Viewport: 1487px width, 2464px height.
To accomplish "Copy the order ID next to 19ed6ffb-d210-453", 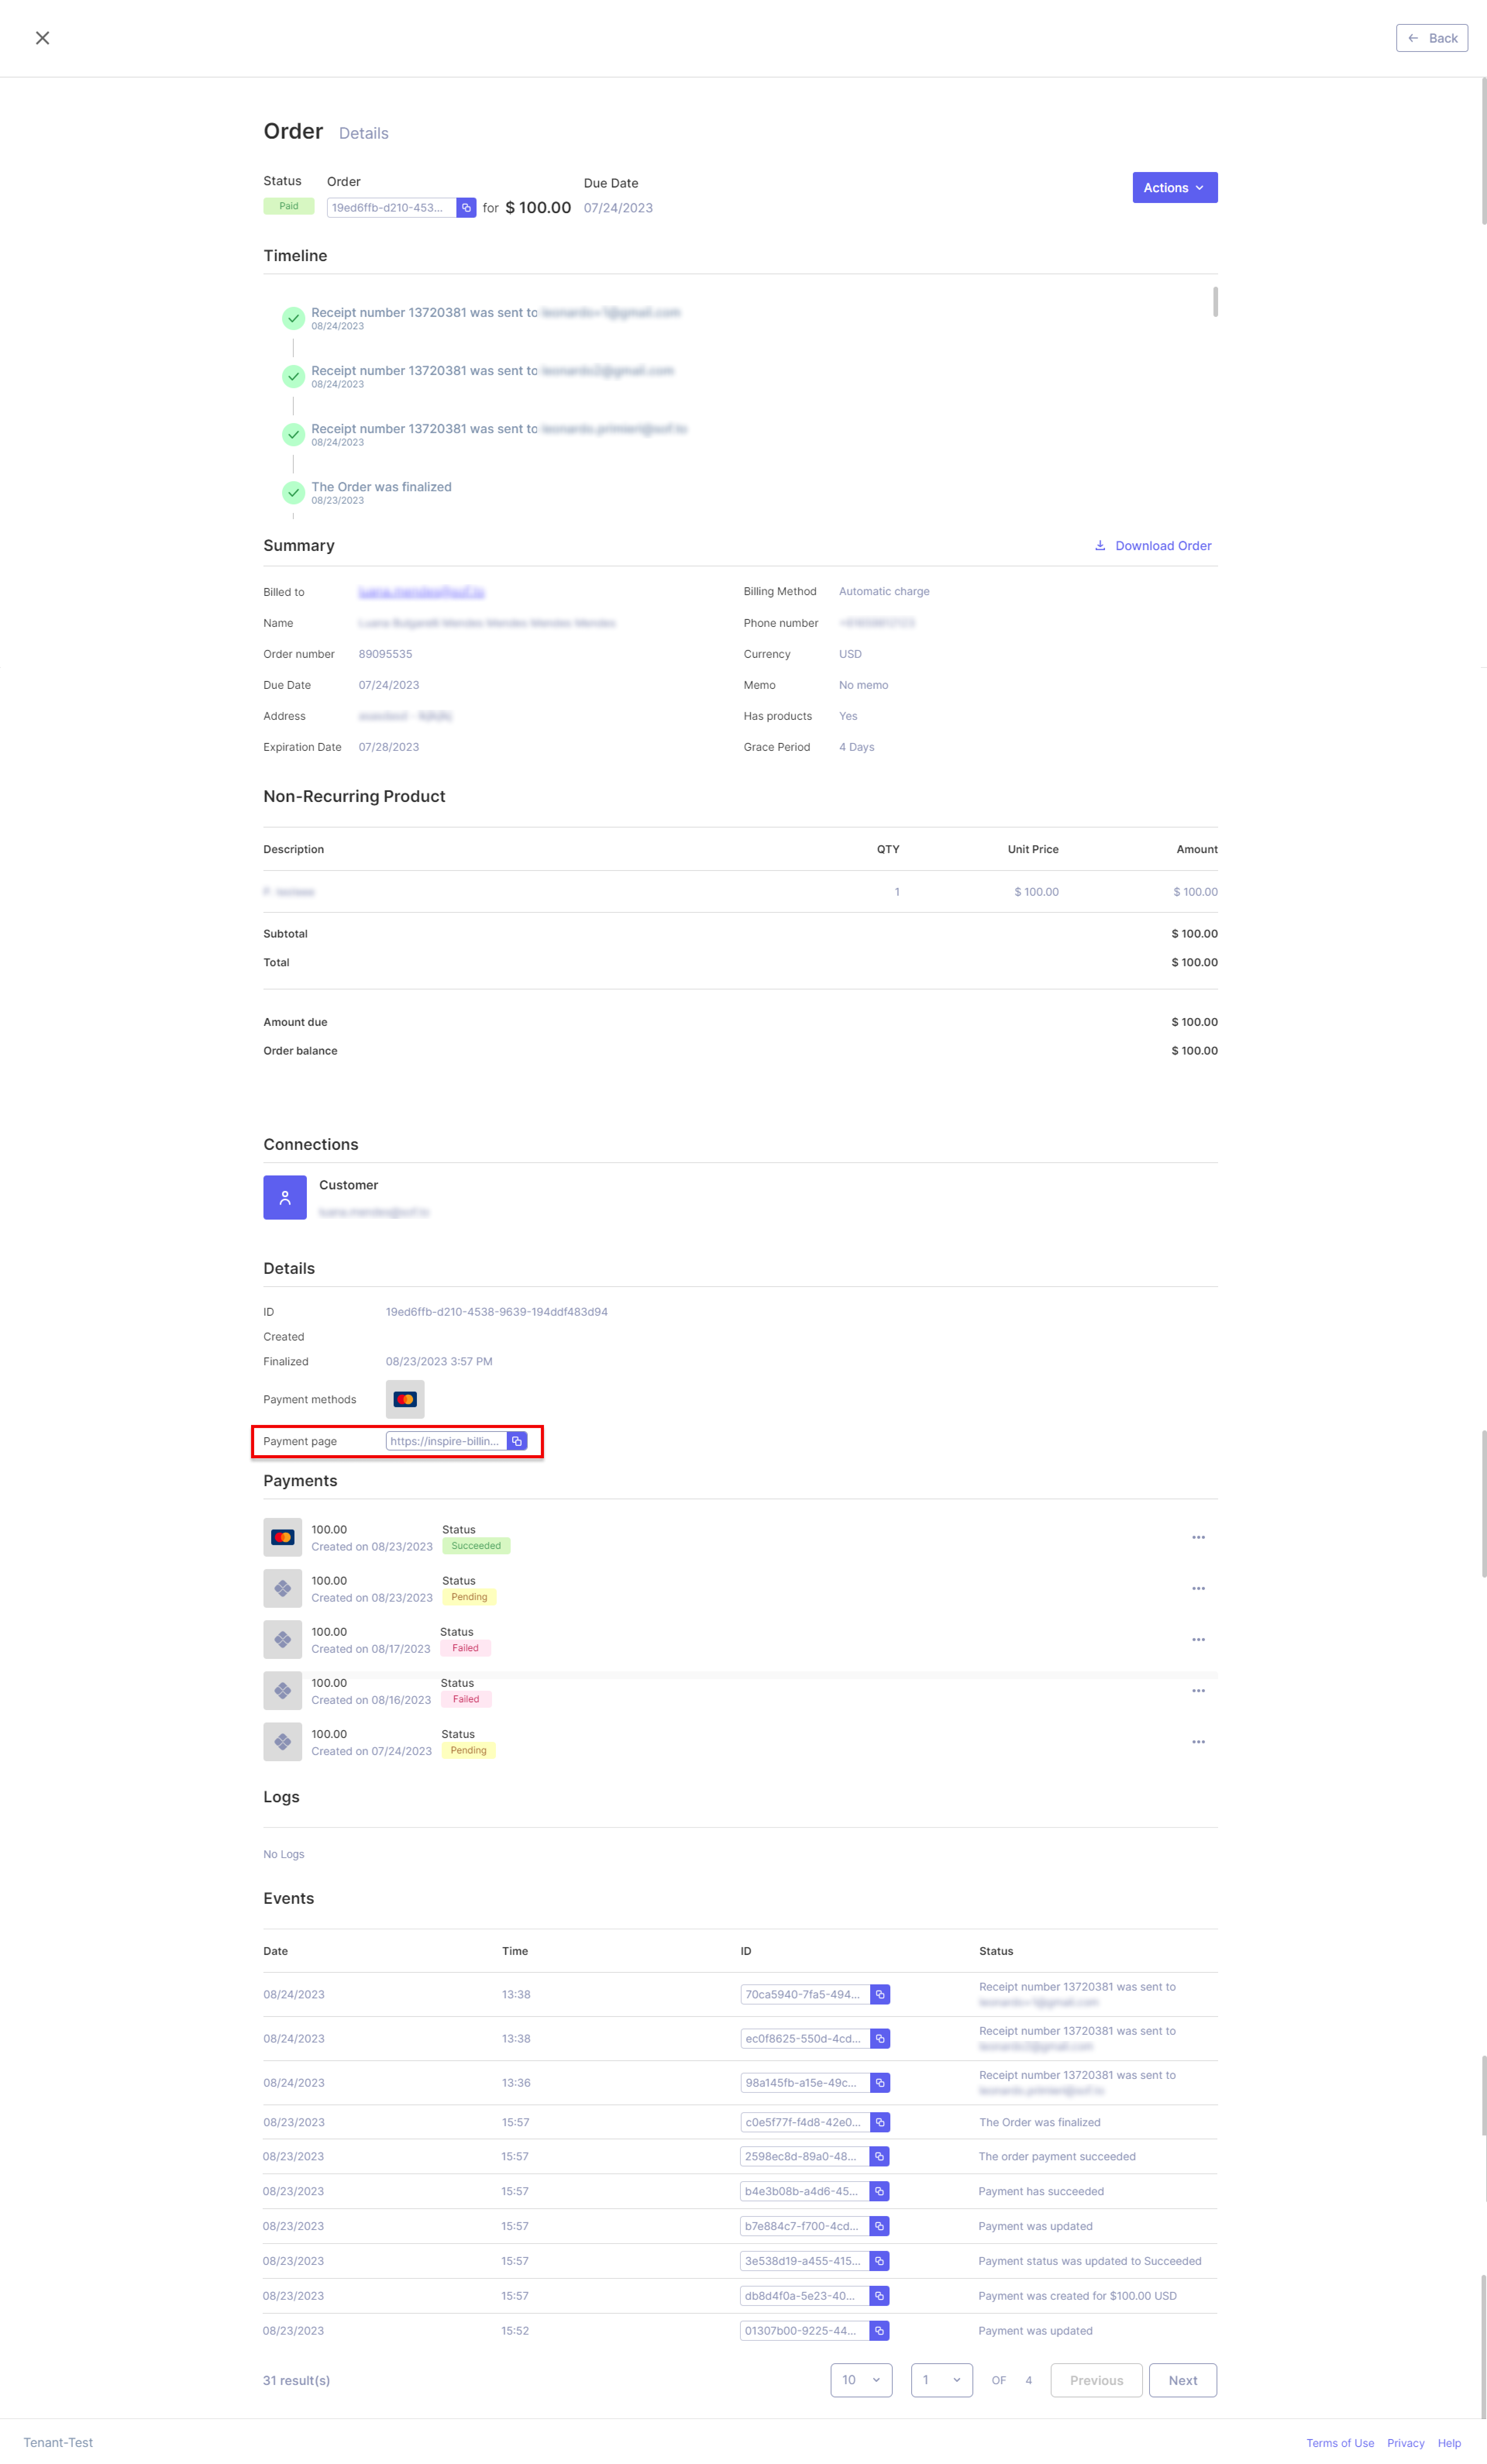I will [x=466, y=208].
